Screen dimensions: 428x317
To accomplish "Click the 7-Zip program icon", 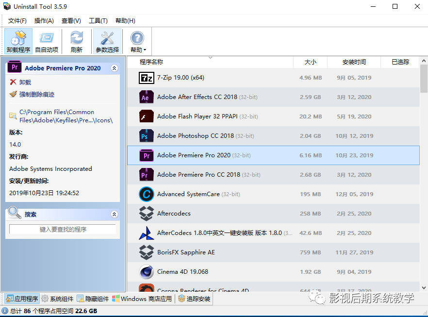I will (x=147, y=78).
